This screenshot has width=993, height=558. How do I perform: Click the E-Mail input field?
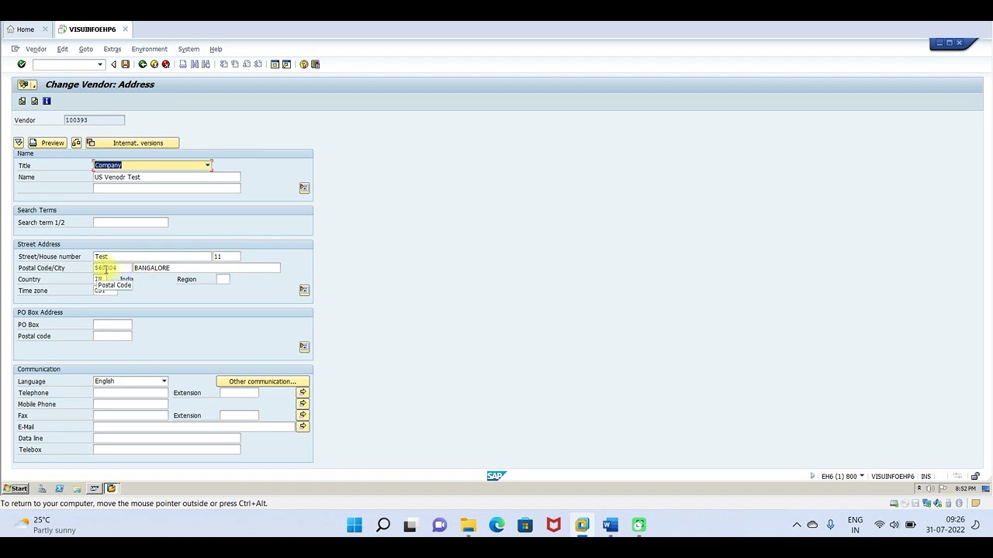coord(194,427)
